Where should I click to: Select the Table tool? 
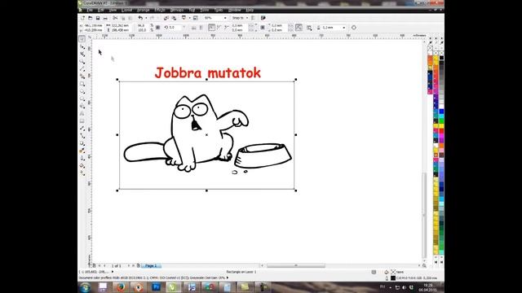click(82, 121)
